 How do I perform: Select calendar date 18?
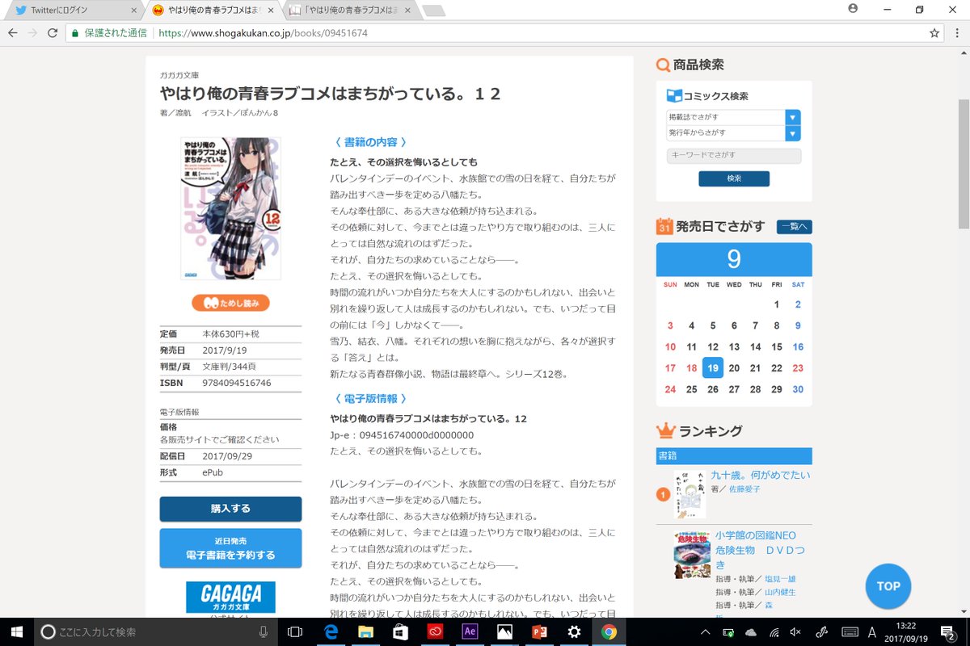(691, 368)
